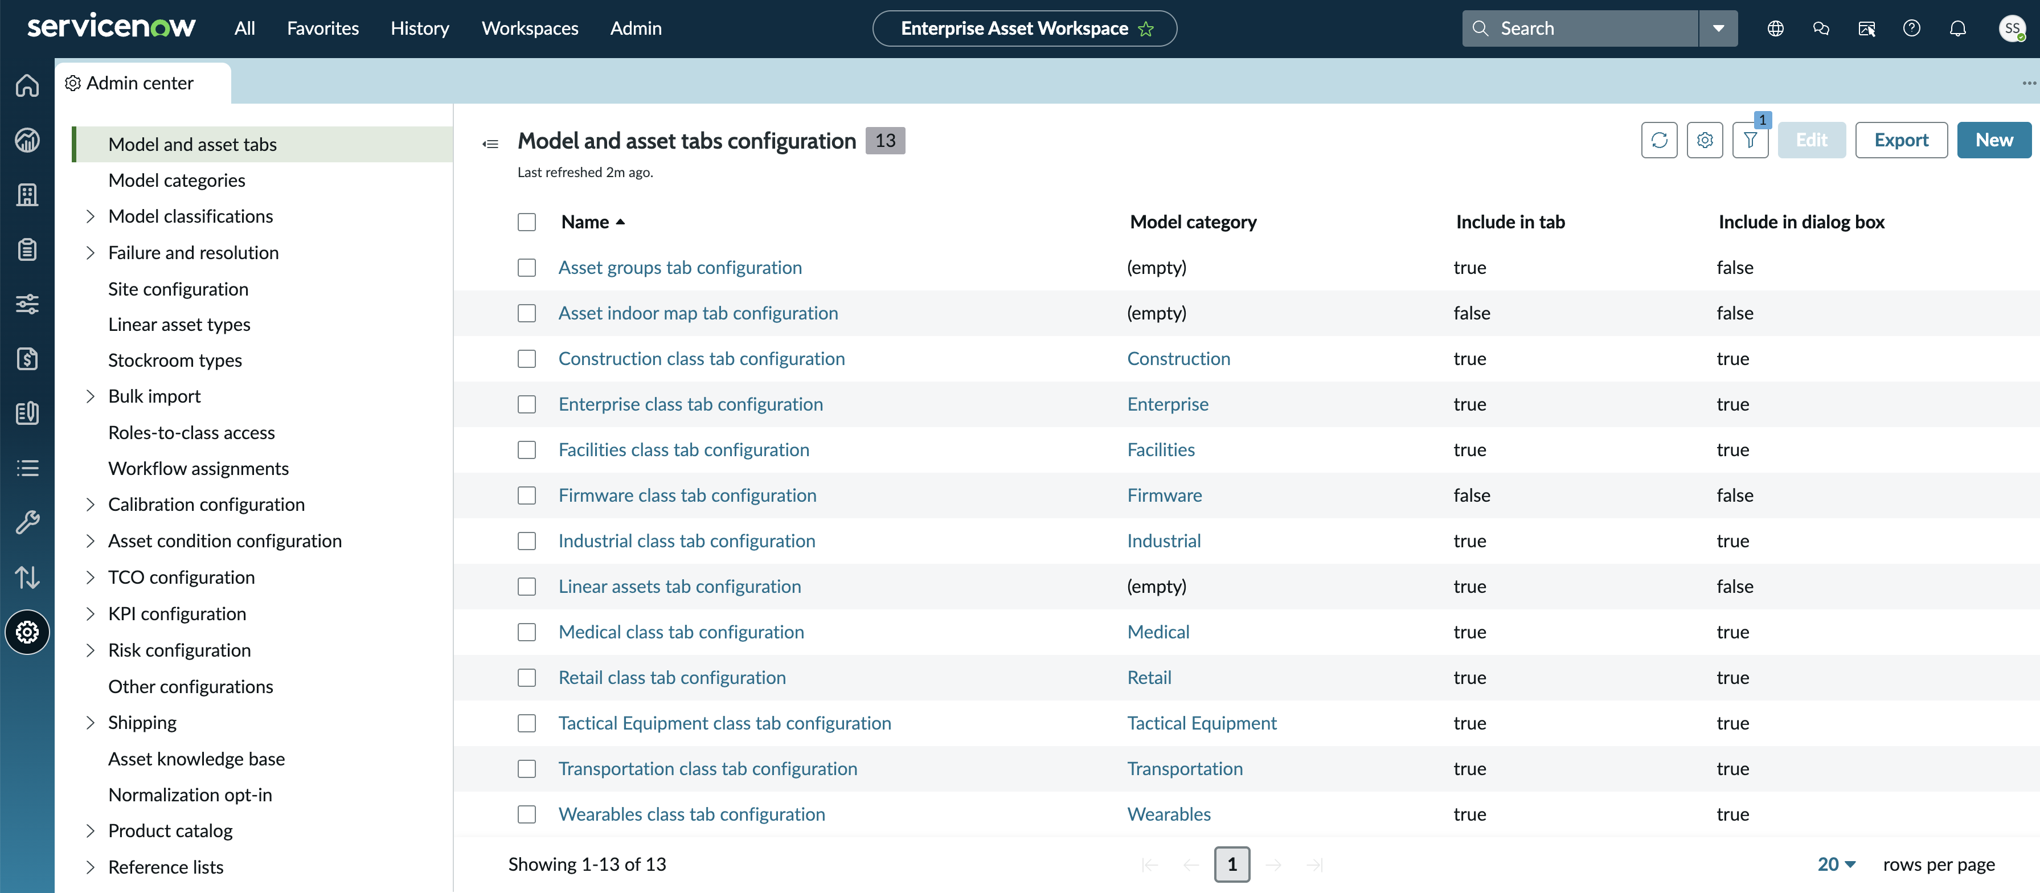
Task: Select page 1 in pagination
Action: pos(1231,865)
